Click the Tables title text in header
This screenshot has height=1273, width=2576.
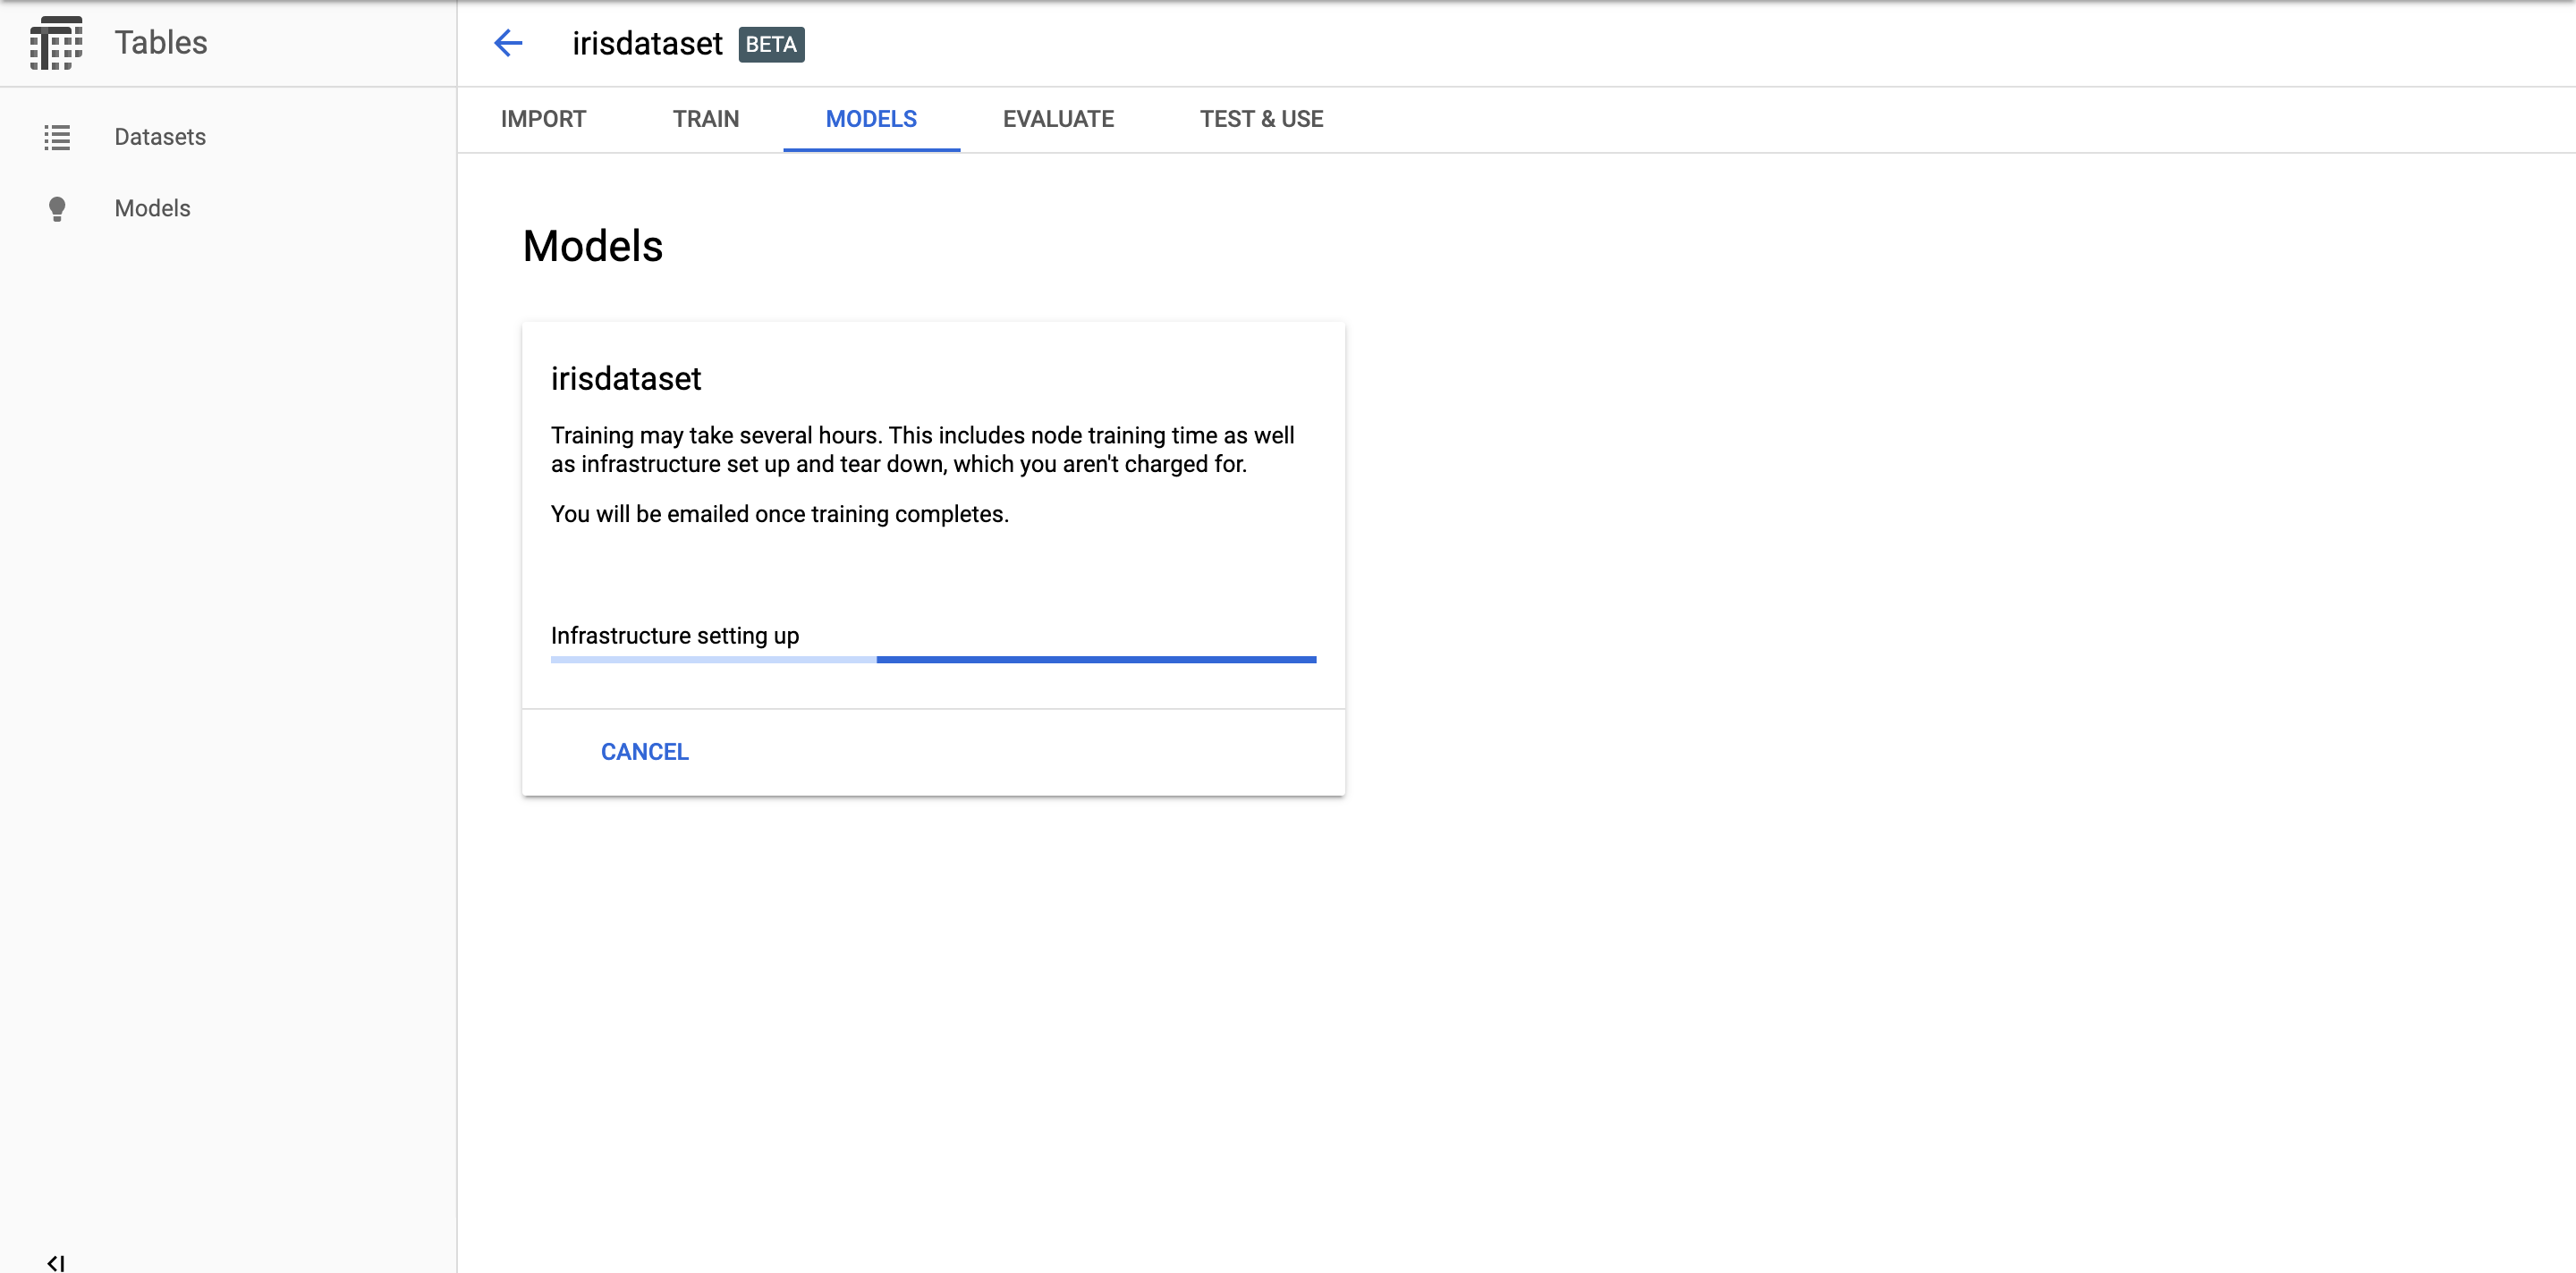[x=160, y=43]
